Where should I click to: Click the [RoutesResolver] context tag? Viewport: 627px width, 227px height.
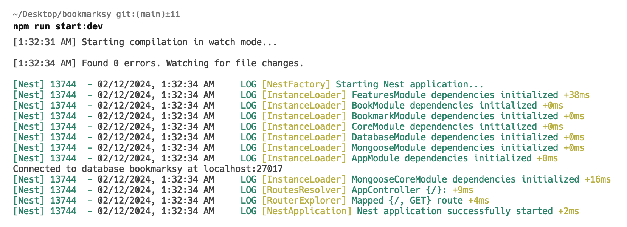[304, 190]
